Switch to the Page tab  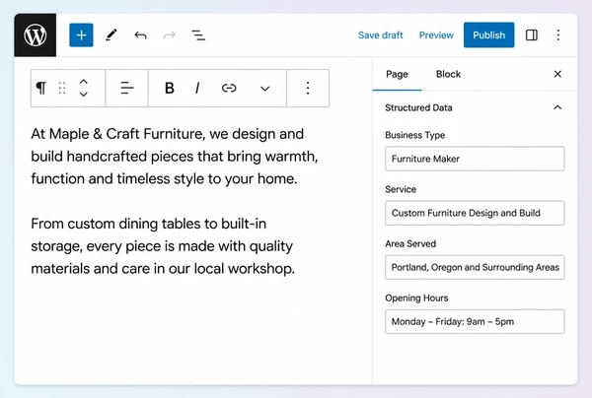397,74
